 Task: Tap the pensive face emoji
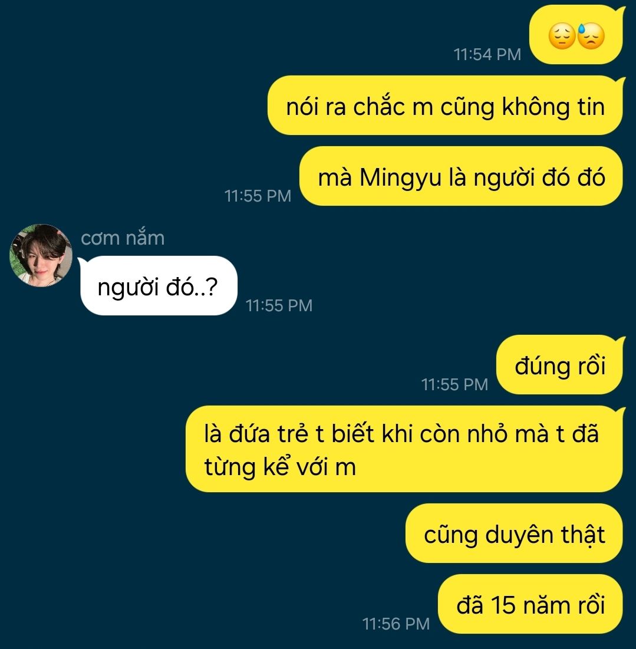click(562, 36)
